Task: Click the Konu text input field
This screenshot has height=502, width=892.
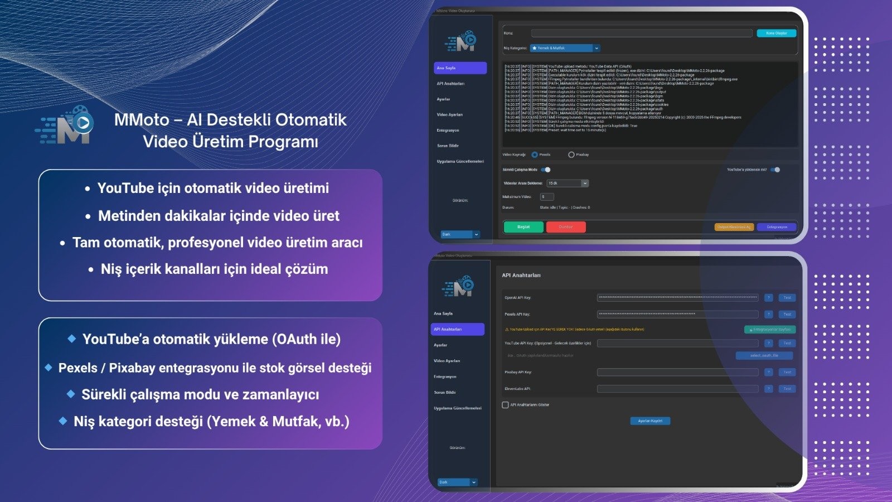Action: point(641,33)
